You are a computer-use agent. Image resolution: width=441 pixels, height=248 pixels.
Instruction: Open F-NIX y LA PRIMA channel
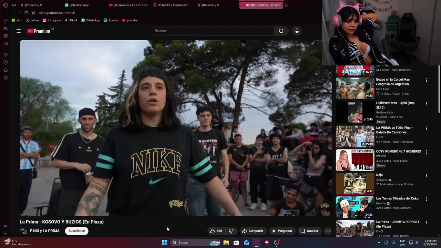[44, 231]
